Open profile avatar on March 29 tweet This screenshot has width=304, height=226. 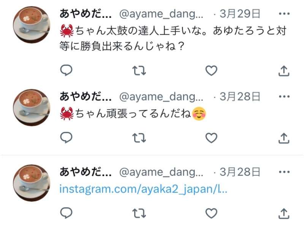click(32, 25)
